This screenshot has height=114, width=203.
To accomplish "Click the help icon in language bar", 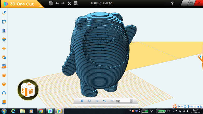I will coord(136,111).
